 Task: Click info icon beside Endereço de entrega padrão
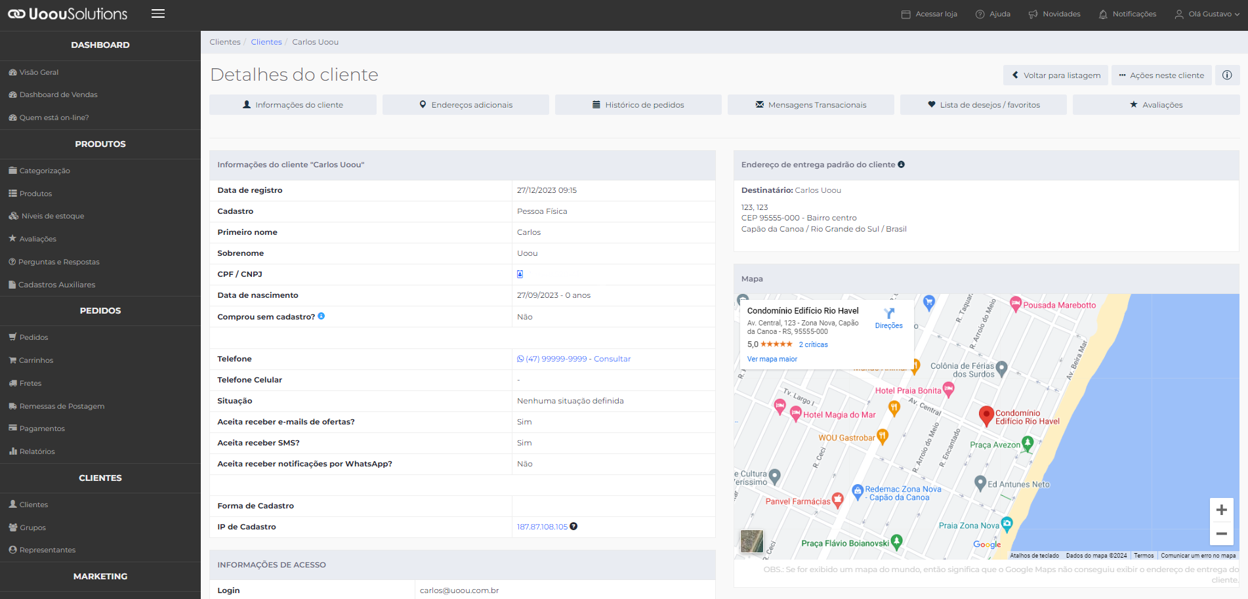click(x=902, y=165)
